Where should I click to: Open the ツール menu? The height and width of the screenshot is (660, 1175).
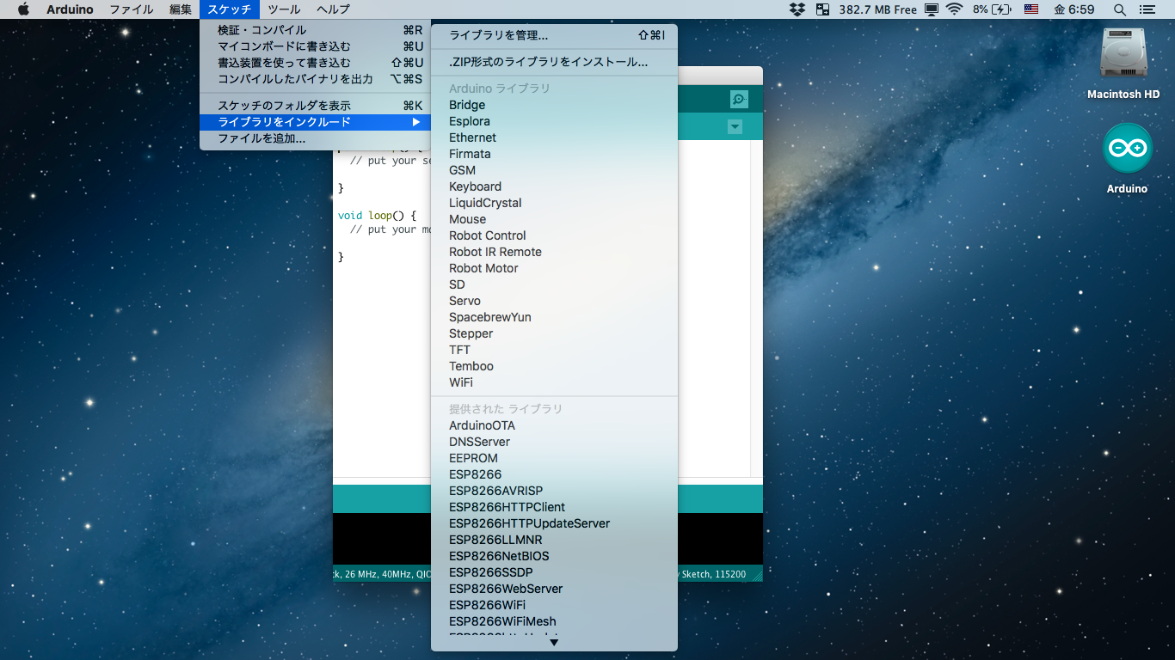coord(284,9)
